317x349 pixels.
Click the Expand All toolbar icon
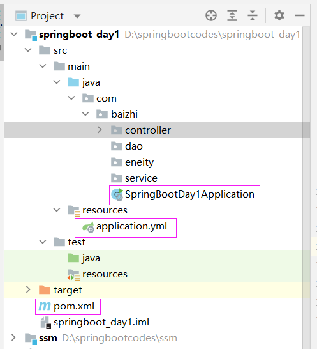[x=232, y=15]
